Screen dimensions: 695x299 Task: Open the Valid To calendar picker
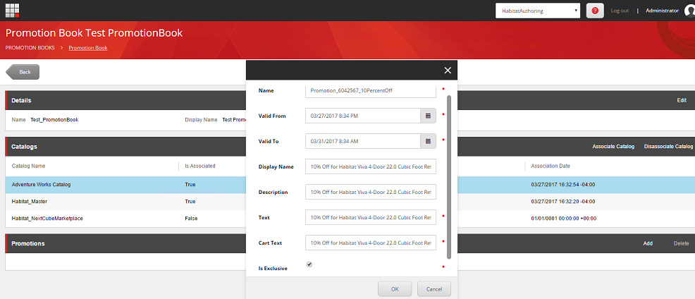[x=428, y=141]
